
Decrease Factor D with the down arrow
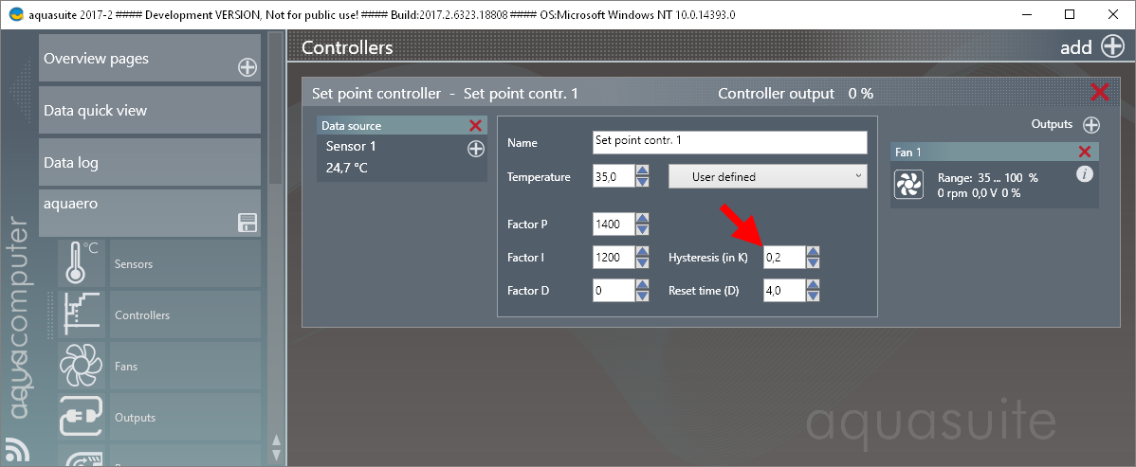(642, 296)
